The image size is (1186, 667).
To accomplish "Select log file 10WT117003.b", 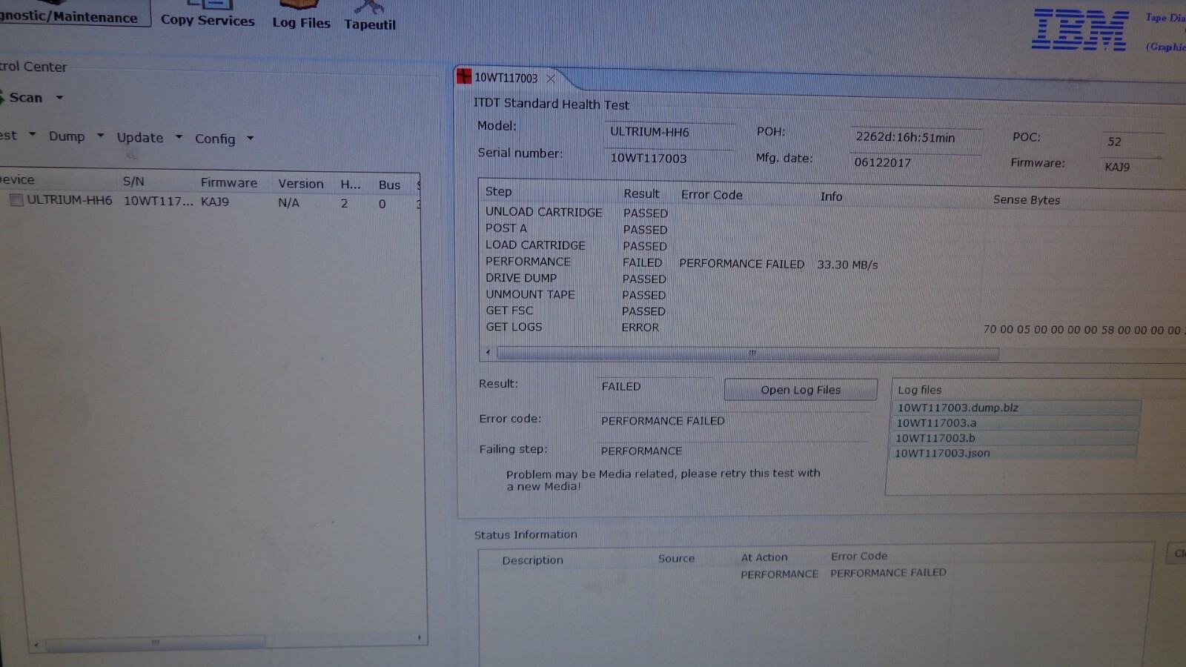I will [1014, 438].
